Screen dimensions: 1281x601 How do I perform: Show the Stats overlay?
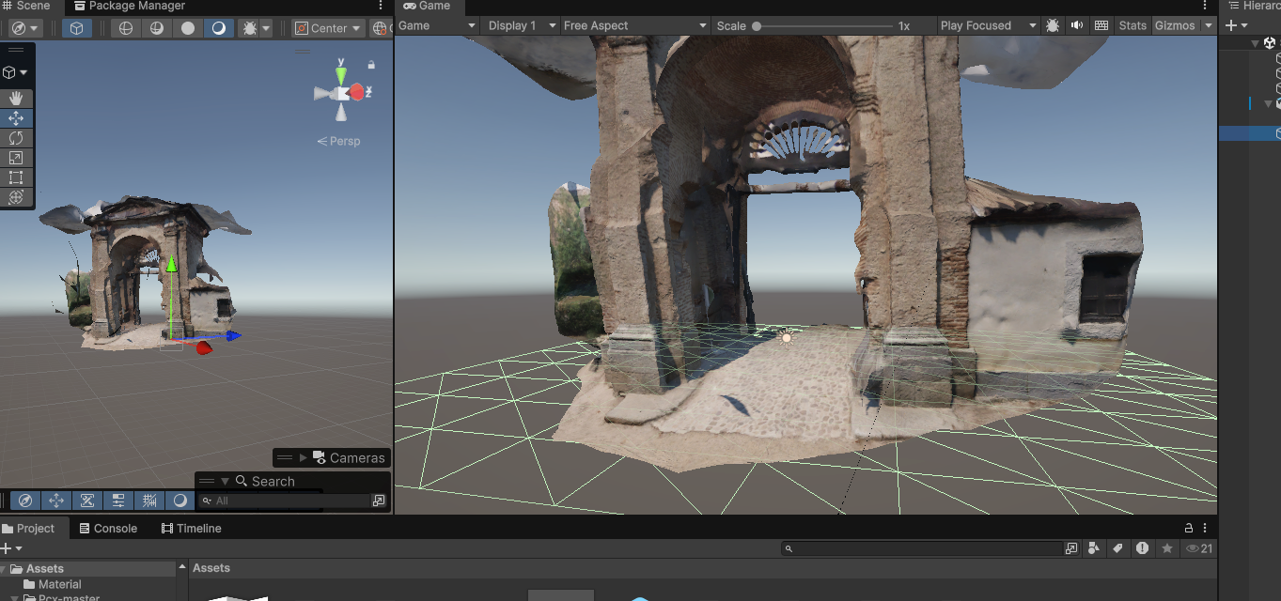pos(1133,25)
